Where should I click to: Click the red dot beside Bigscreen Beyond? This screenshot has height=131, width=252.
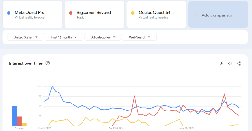pos(71,13)
